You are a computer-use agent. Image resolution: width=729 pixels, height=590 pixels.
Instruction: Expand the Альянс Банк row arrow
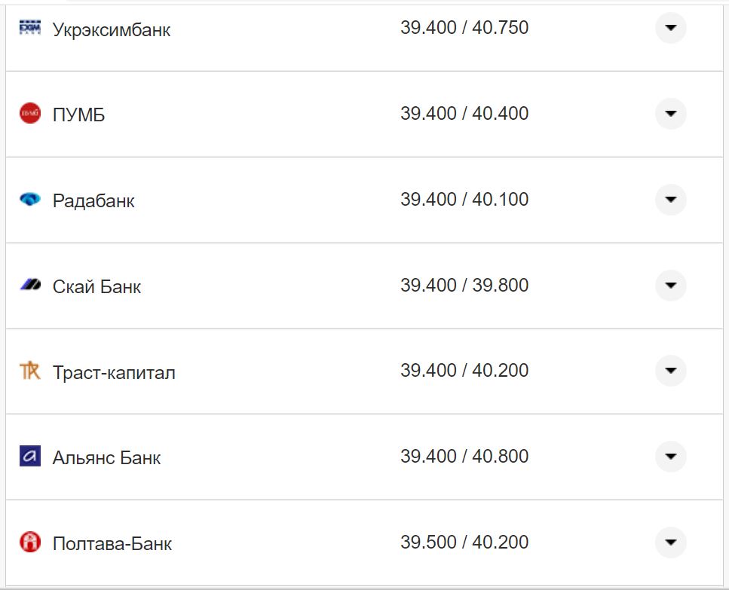coord(670,457)
